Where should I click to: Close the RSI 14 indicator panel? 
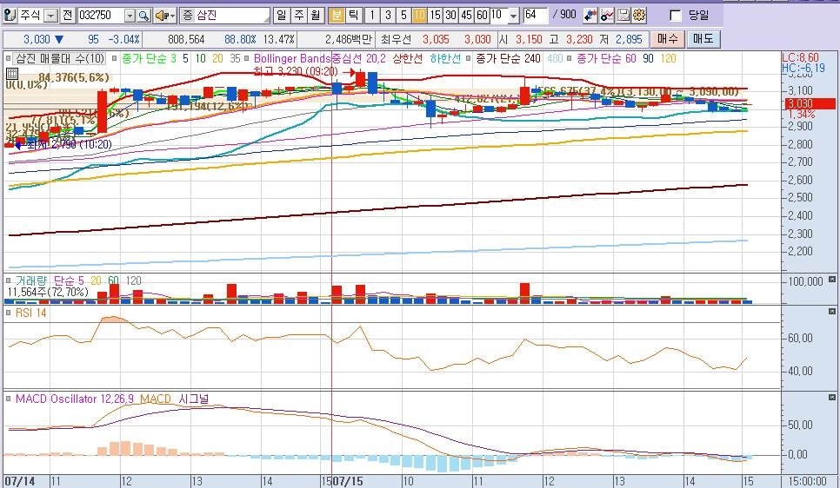[x=832, y=312]
